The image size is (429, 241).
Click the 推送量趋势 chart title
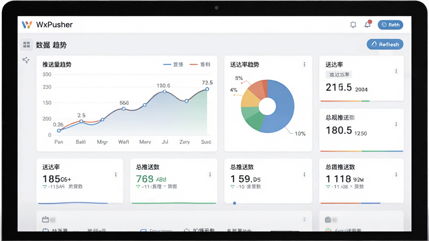[57, 64]
